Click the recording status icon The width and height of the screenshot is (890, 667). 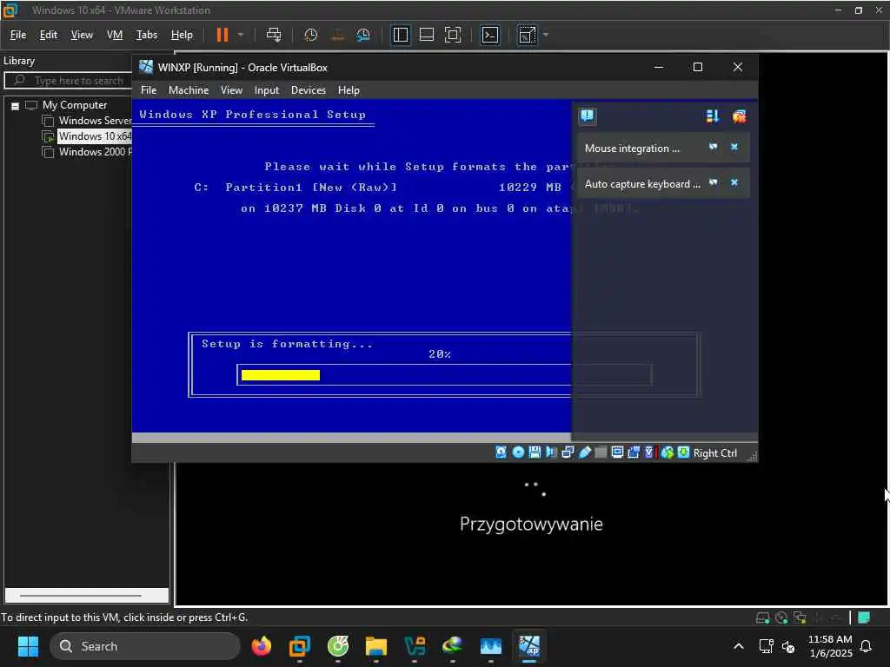coord(634,452)
